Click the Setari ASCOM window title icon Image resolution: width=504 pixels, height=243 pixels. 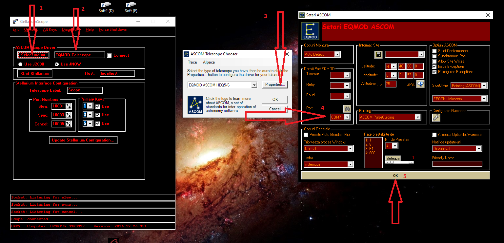click(x=302, y=15)
